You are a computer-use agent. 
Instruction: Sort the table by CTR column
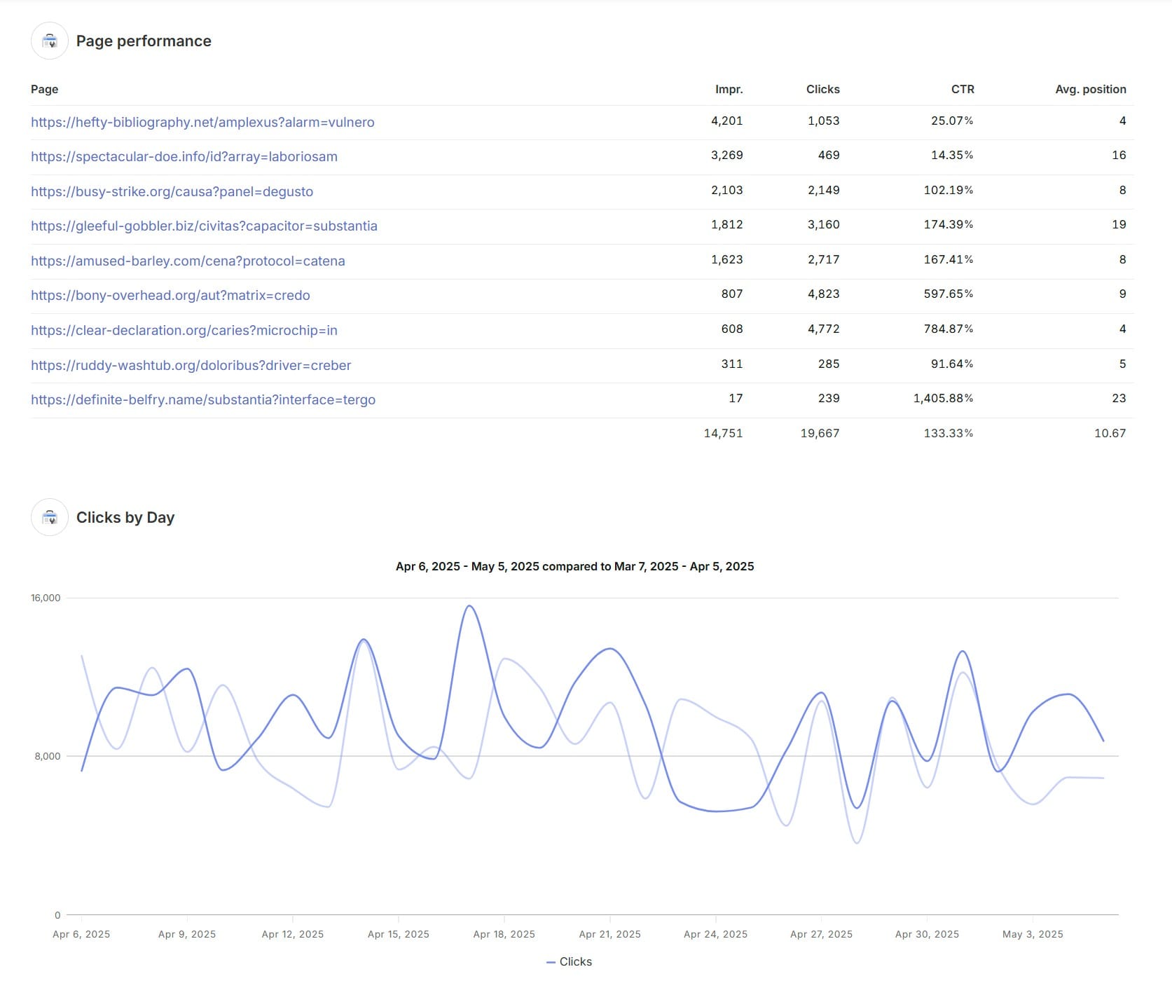click(964, 90)
